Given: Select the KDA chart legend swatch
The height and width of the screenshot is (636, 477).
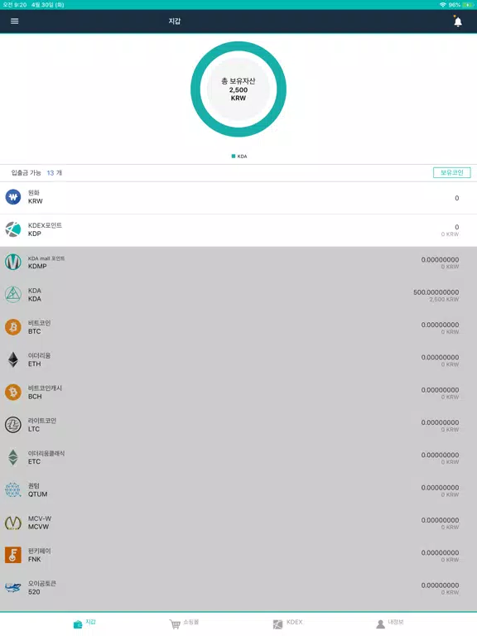Looking at the screenshot, I should [x=234, y=157].
